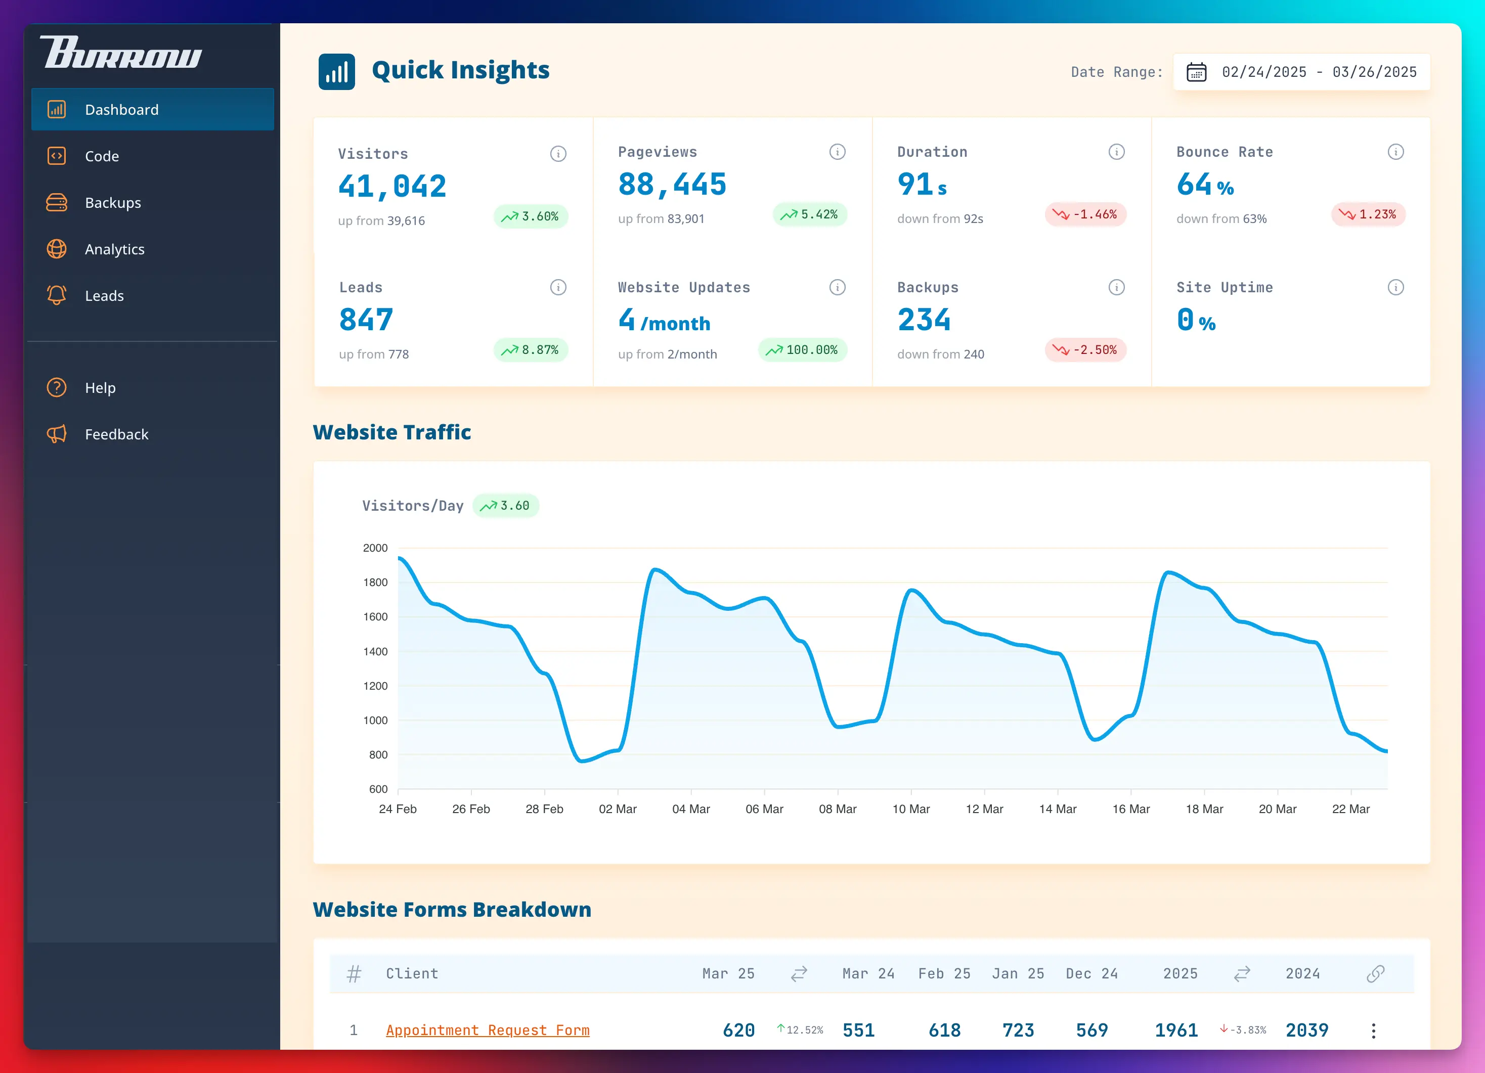Open Analytics from the sidebar
The height and width of the screenshot is (1073, 1485).
153,249
